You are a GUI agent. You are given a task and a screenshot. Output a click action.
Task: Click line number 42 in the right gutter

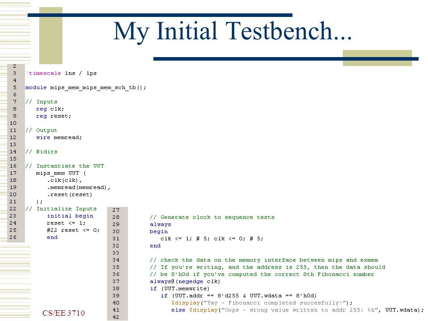coord(116,317)
